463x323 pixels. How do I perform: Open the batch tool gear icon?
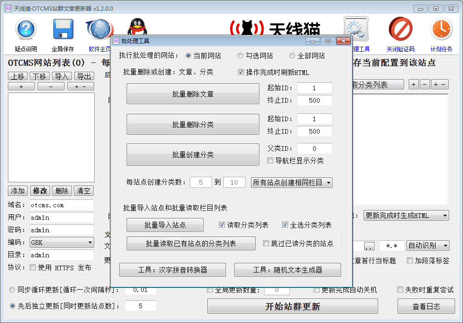point(356,29)
